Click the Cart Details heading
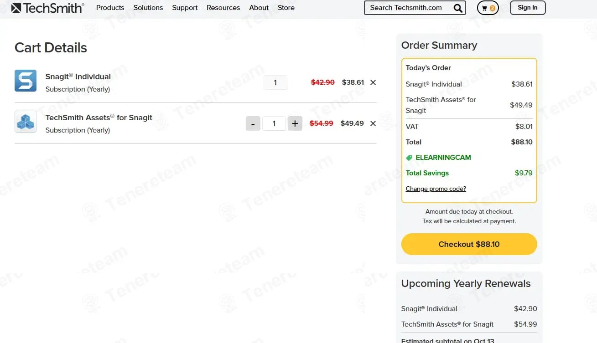The image size is (597, 343). click(51, 48)
